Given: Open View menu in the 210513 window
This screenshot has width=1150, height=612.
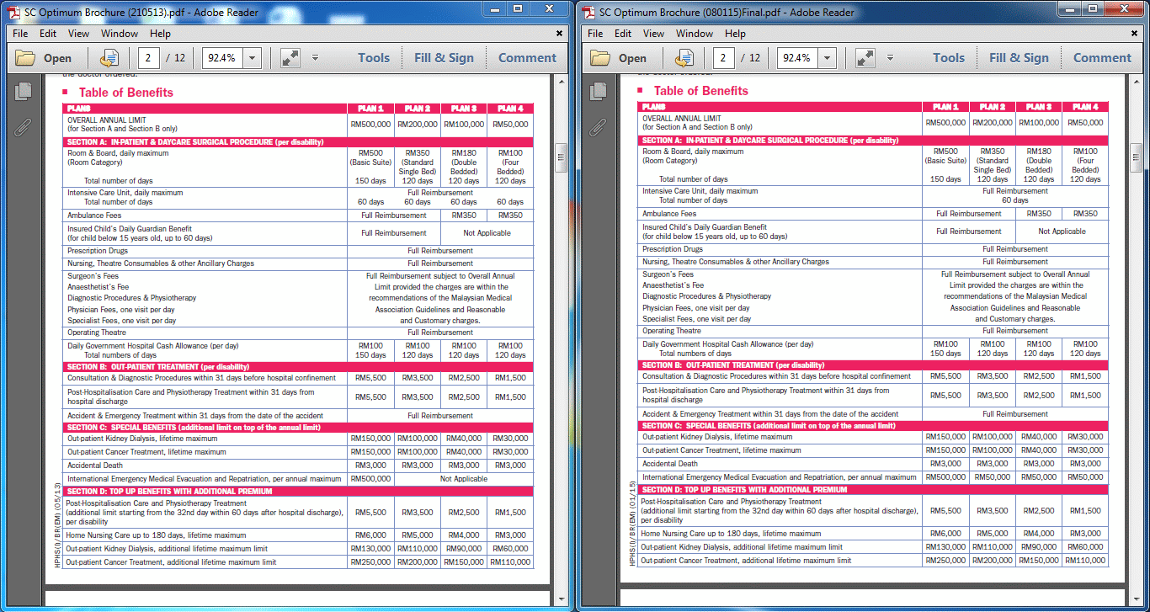Looking at the screenshot, I should (x=78, y=34).
